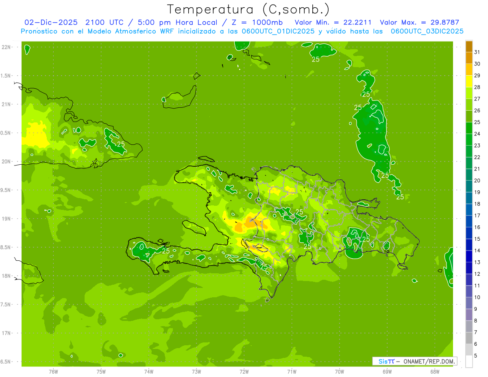The height and width of the screenshot is (377, 488).
Task: Click the green legend swatch between 24 and 25
Action: [469, 128]
